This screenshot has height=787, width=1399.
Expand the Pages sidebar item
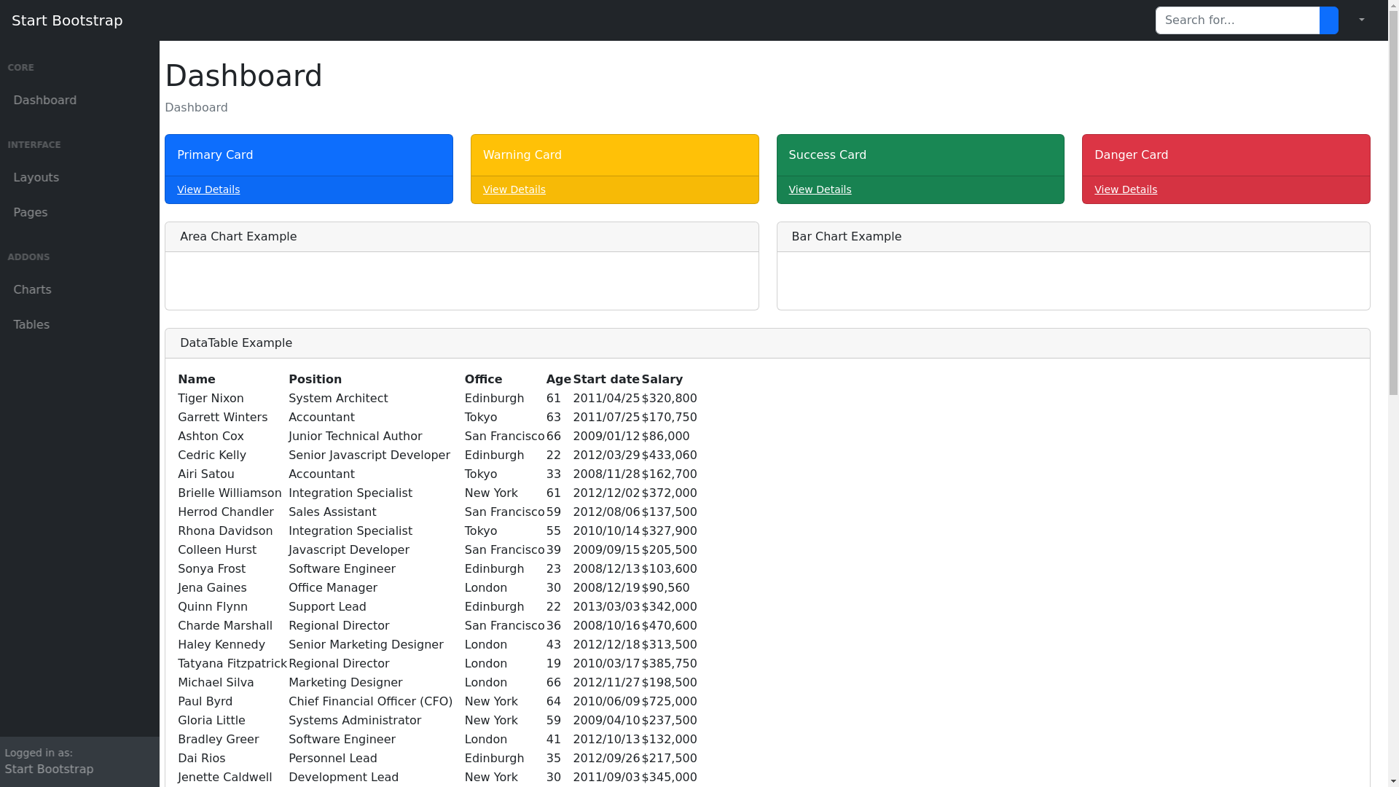pos(79,213)
